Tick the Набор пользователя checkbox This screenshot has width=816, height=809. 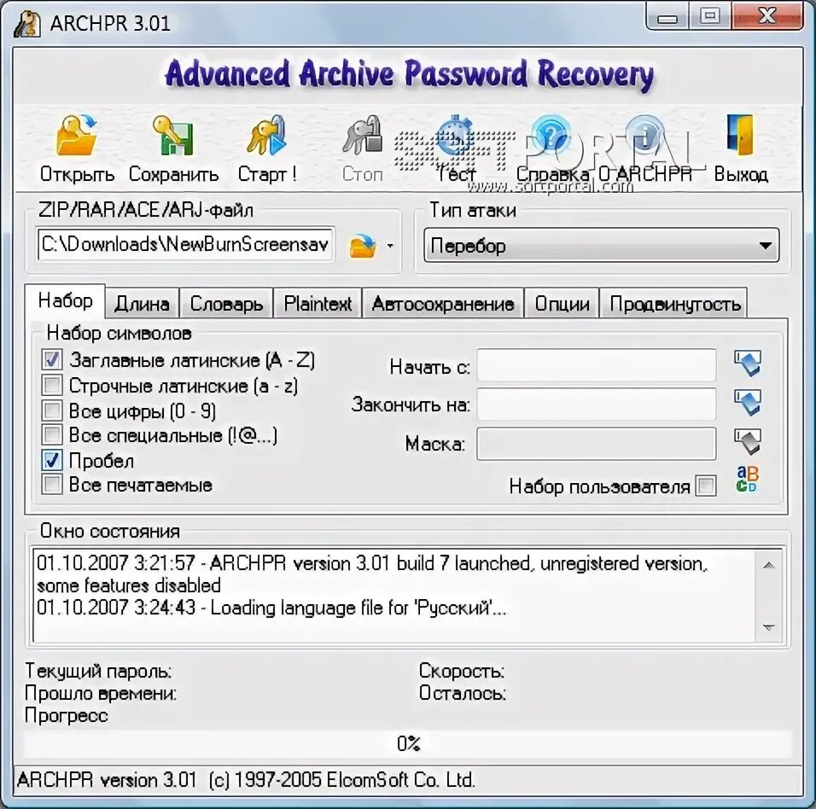click(x=706, y=486)
